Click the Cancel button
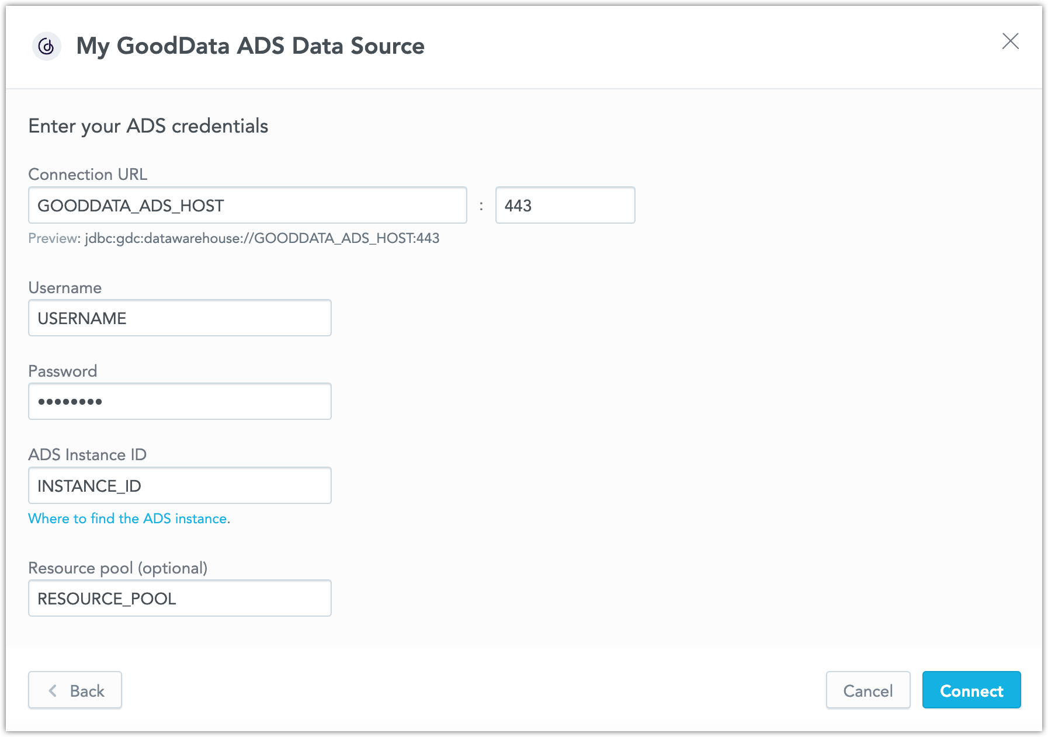 click(868, 690)
